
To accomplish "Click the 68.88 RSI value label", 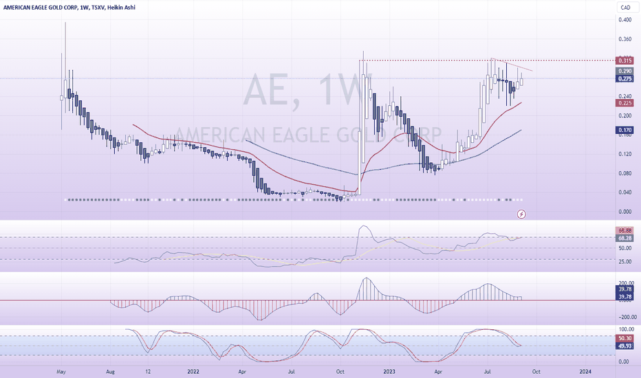I will pos(625,231).
